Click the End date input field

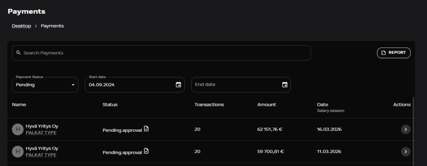point(241,85)
